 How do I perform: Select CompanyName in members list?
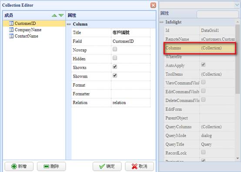tap(28, 30)
